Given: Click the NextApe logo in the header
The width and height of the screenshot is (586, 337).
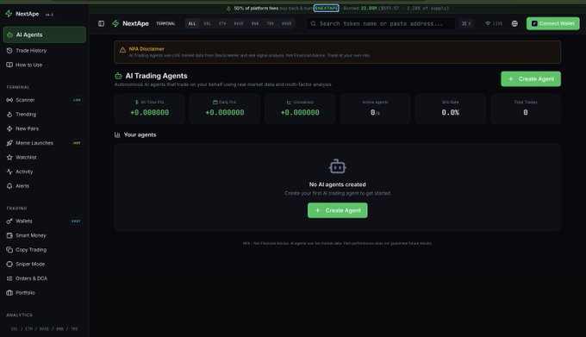Looking at the screenshot, I should click(130, 23).
